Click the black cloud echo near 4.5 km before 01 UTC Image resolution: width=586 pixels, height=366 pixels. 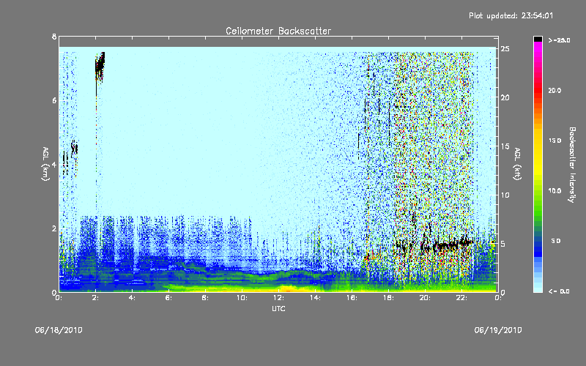75,149
